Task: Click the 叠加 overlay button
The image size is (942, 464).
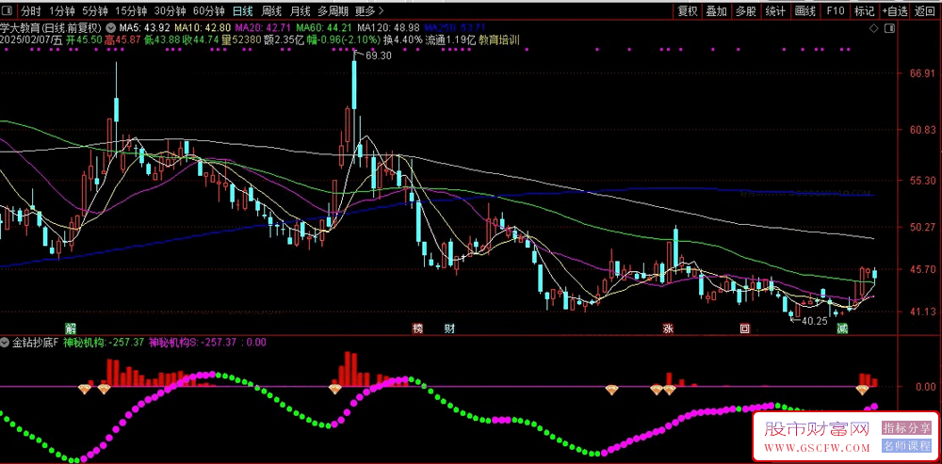Action: point(717,10)
